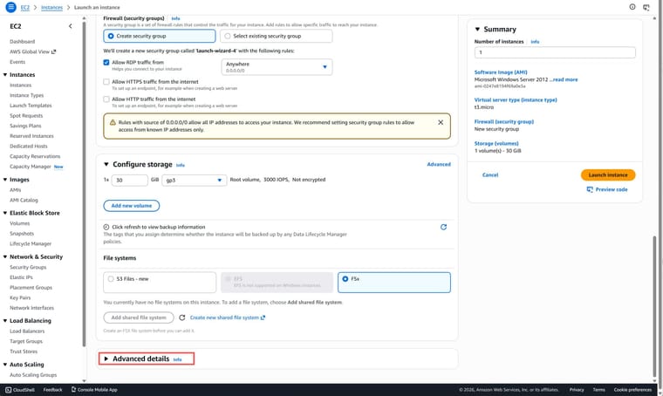Go to Launch Templates
663x396 pixels.
[x=31, y=106]
